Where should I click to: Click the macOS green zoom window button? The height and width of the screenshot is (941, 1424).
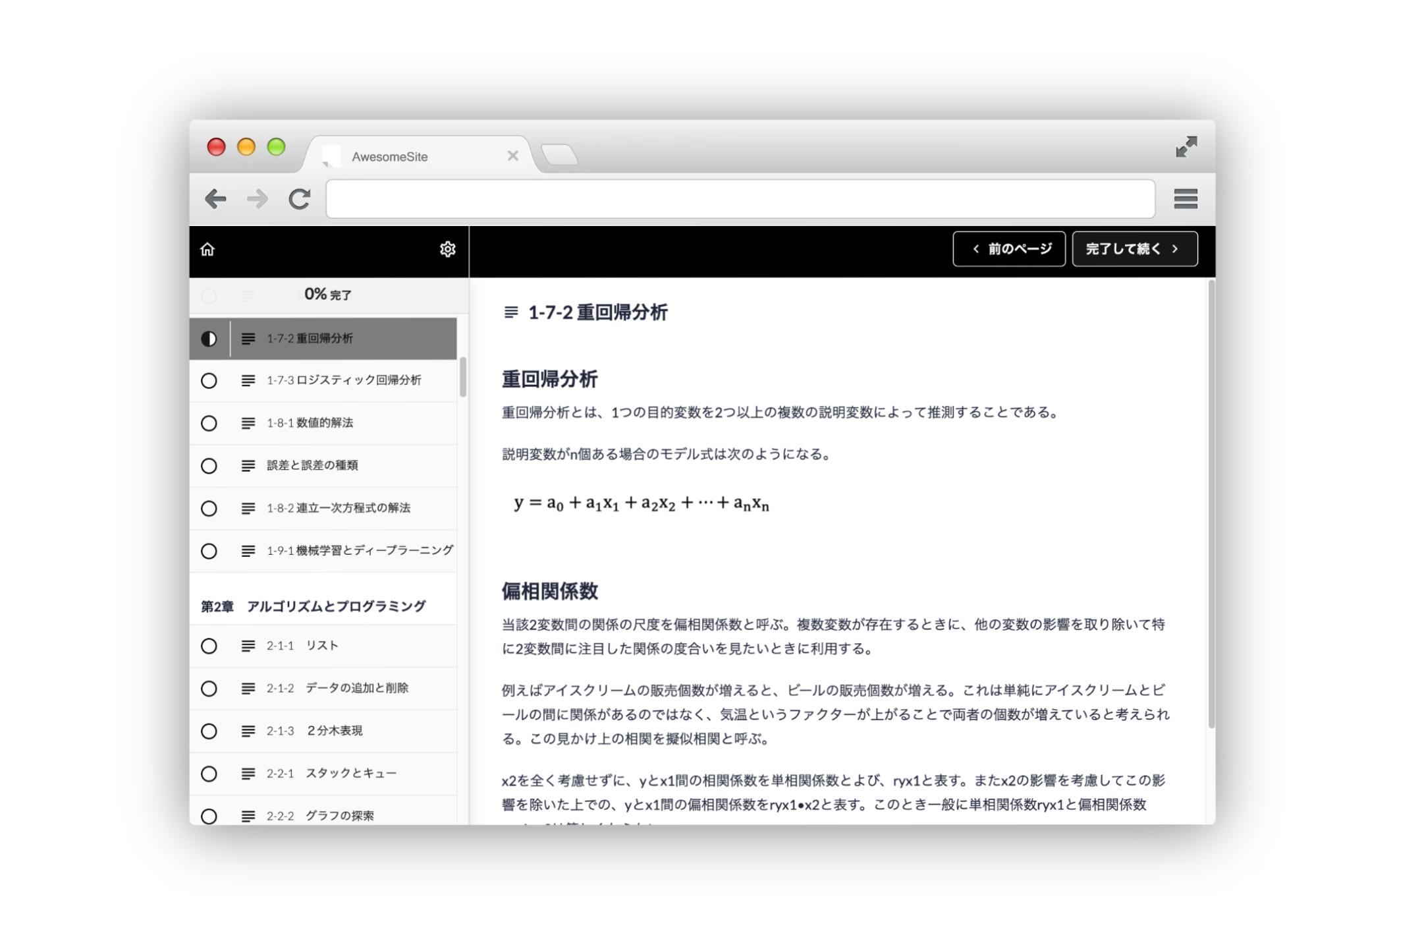click(x=276, y=146)
